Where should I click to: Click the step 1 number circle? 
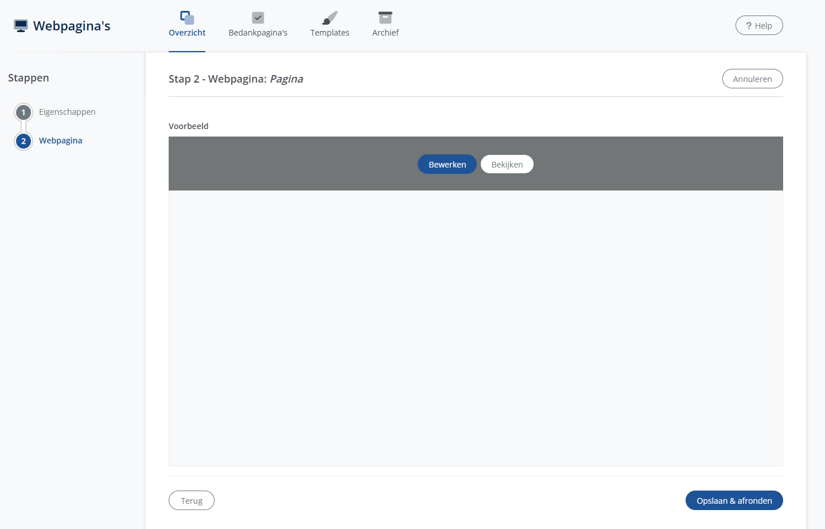[24, 112]
